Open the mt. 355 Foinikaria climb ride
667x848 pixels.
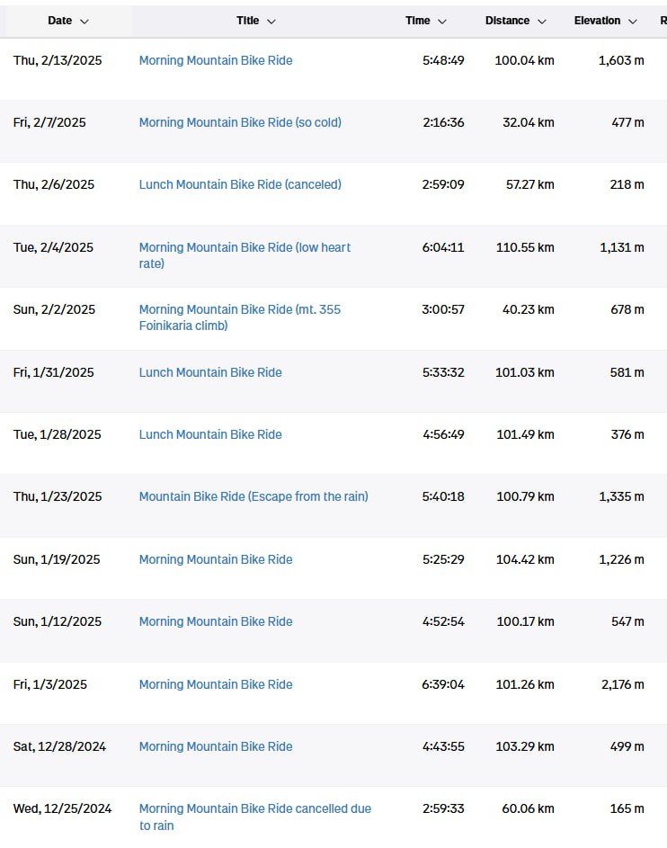(240, 317)
